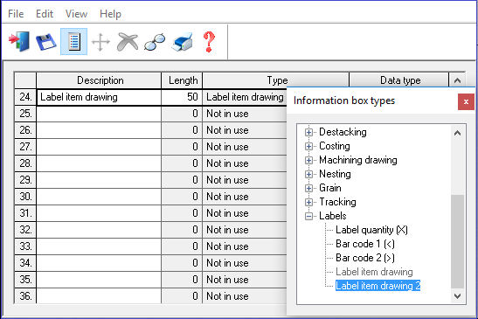Click Description cell in row 25
The width and height of the screenshot is (478, 319).
pyautogui.click(x=99, y=114)
